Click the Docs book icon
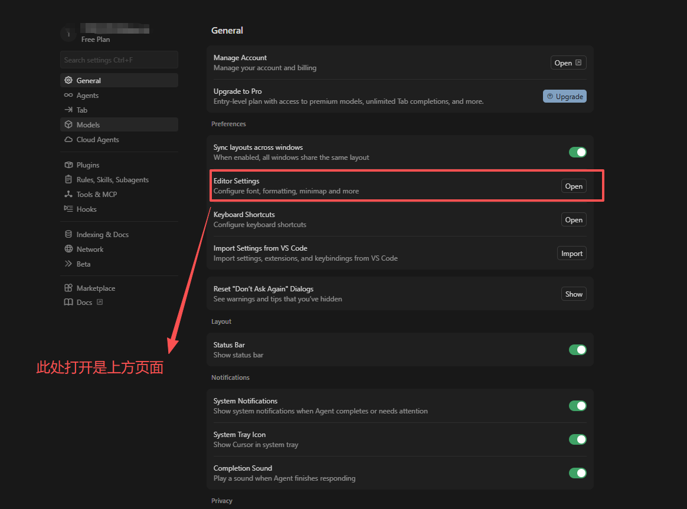This screenshot has width=687, height=509. pyautogui.click(x=68, y=302)
